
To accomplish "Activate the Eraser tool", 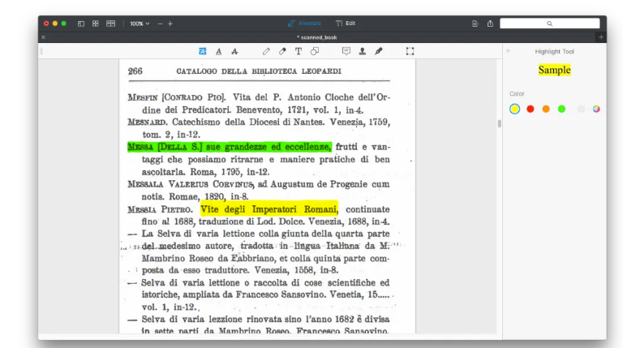I will [x=282, y=51].
